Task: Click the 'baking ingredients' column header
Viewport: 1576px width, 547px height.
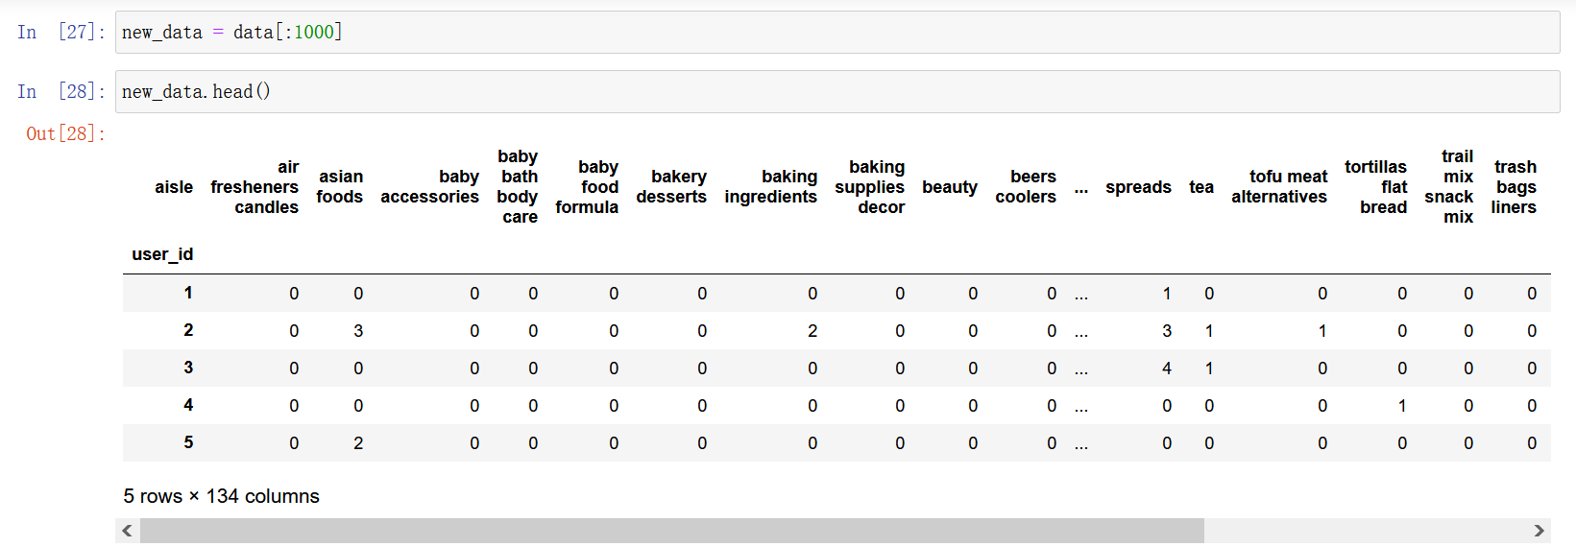Action: click(x=771, y=187)
